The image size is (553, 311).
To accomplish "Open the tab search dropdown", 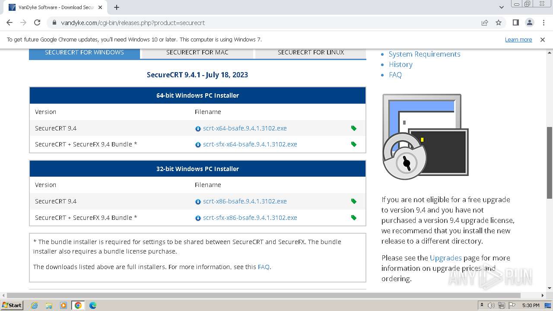I will [x=502, y=7].
